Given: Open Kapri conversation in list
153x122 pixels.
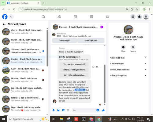Looking at the screenshot, I should click(x=23, y=70).
